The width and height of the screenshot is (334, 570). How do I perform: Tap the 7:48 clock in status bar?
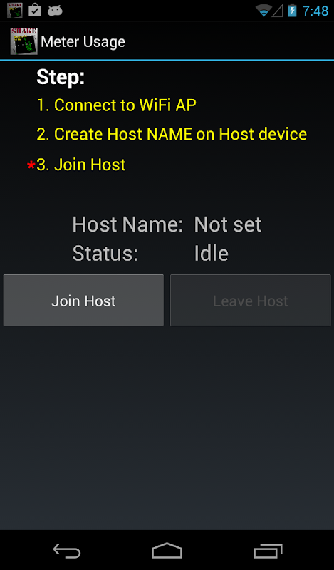pyautogui.click(x=315, y=11)
